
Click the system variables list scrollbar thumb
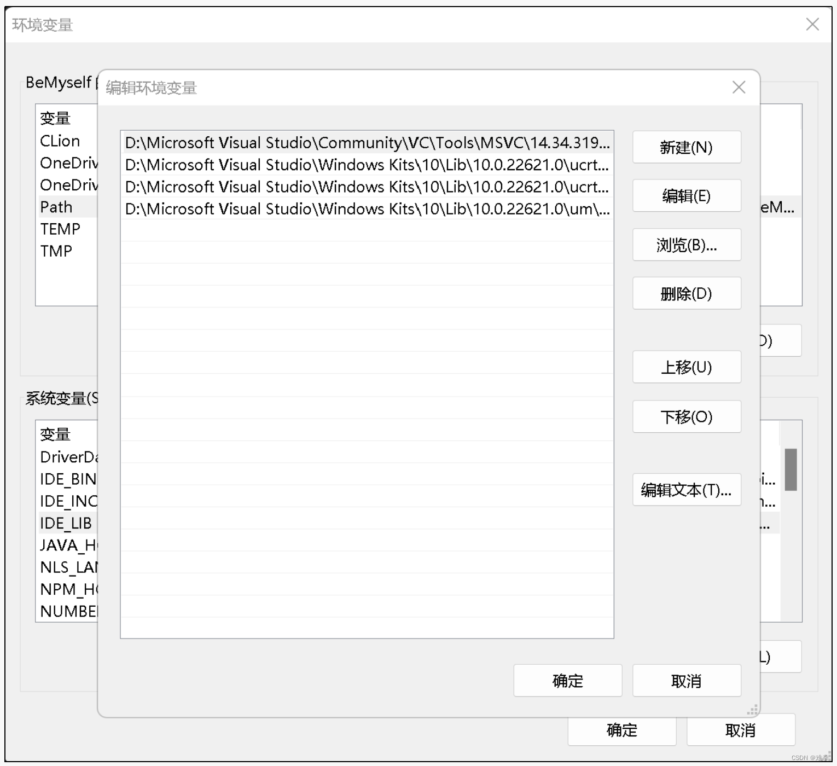click(791, 469)
